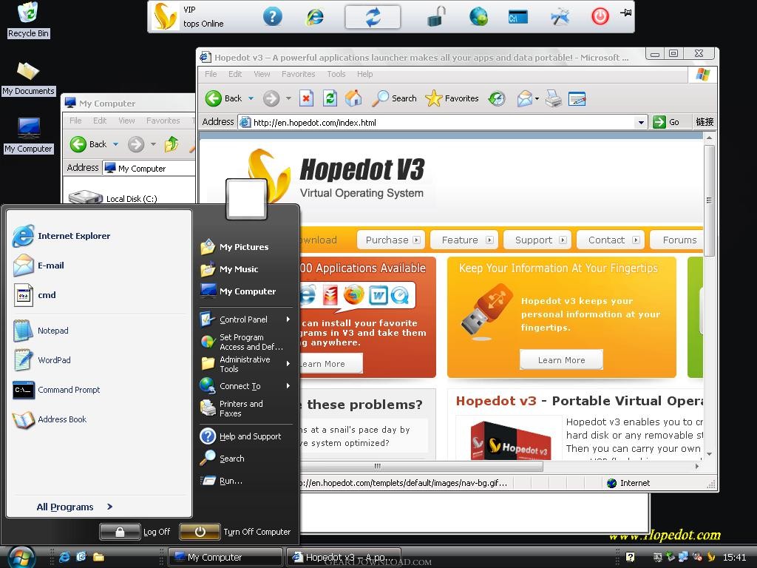Expand the Control Panel submenu
Viewport: 757px width, 568px height.
pos(288,319)
